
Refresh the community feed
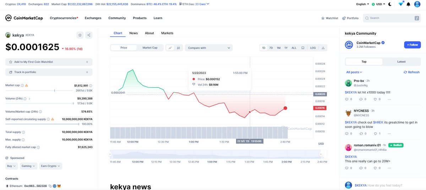click(x=411, y=72)
